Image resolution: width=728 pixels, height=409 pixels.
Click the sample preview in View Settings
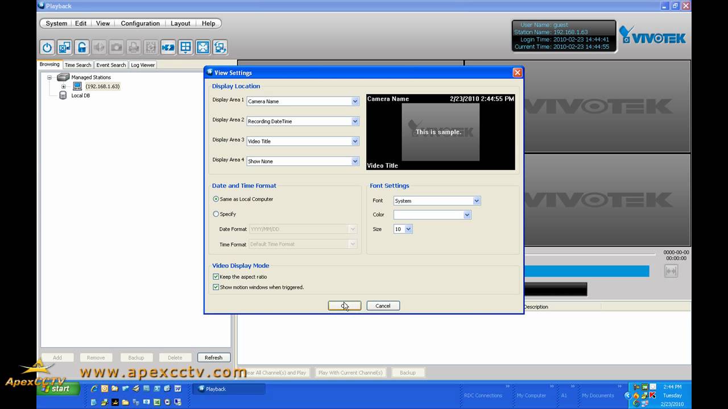[x=441, y=132]
